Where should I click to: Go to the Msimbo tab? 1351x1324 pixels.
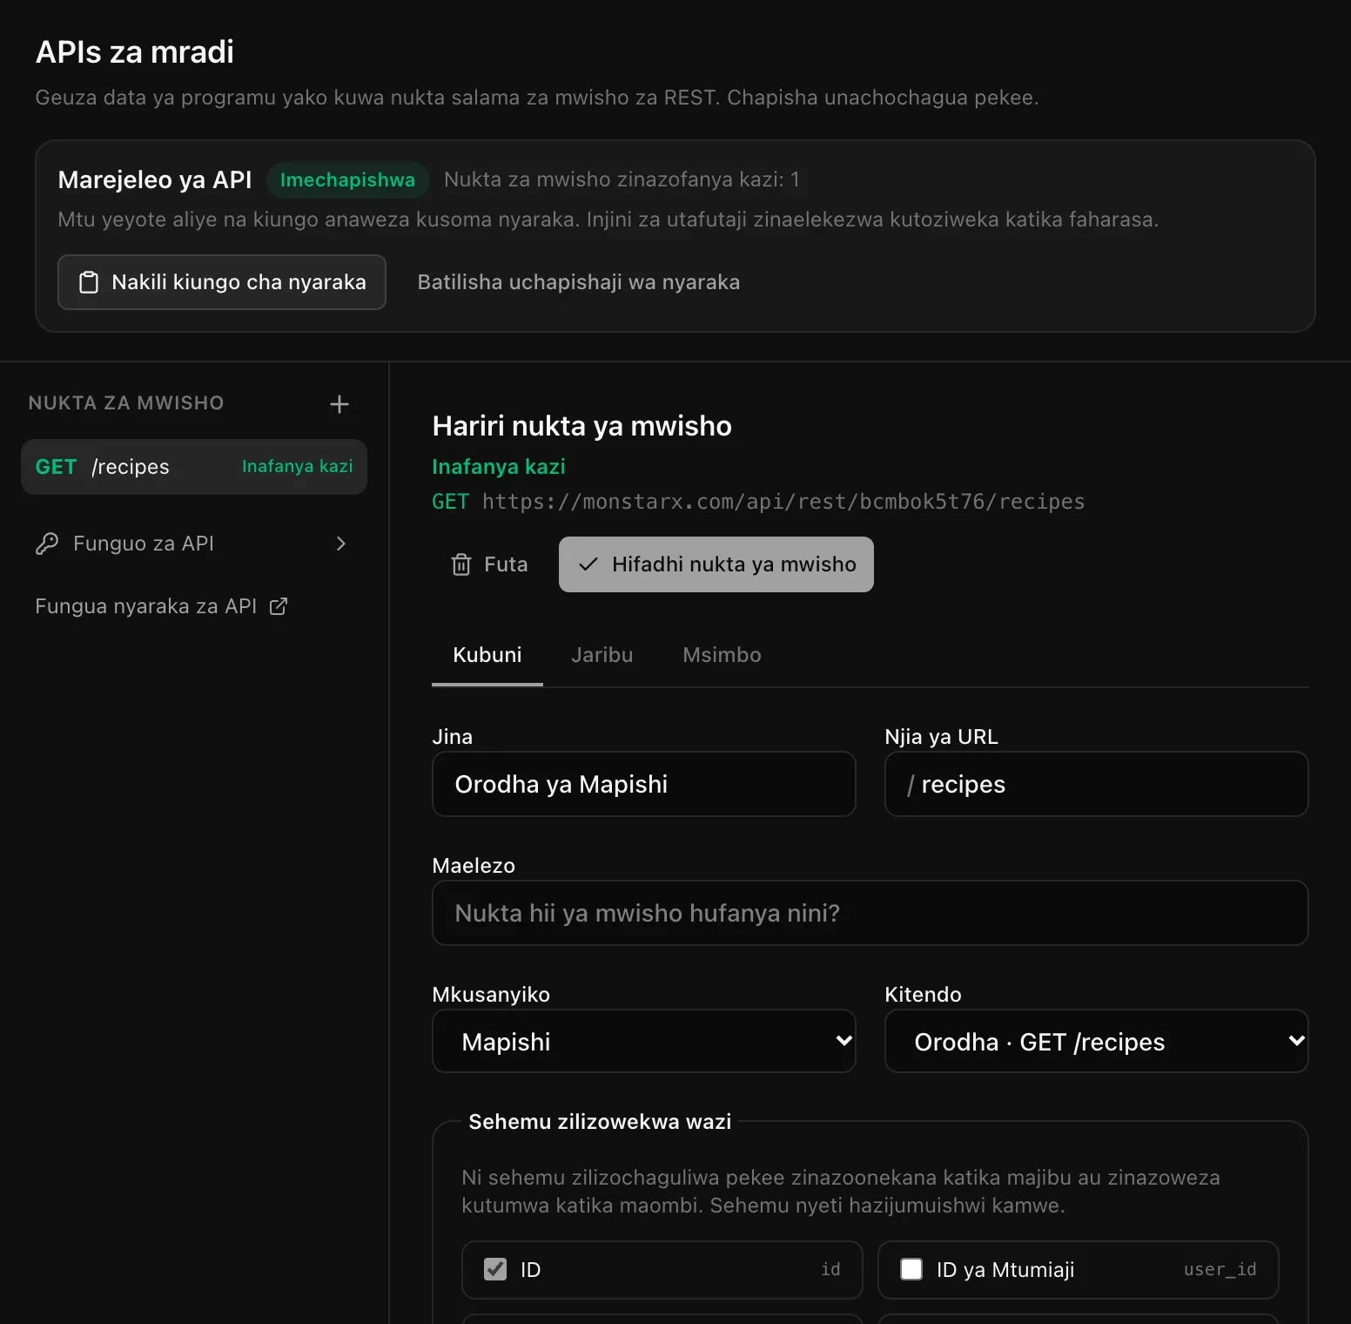tap(723, 655)
